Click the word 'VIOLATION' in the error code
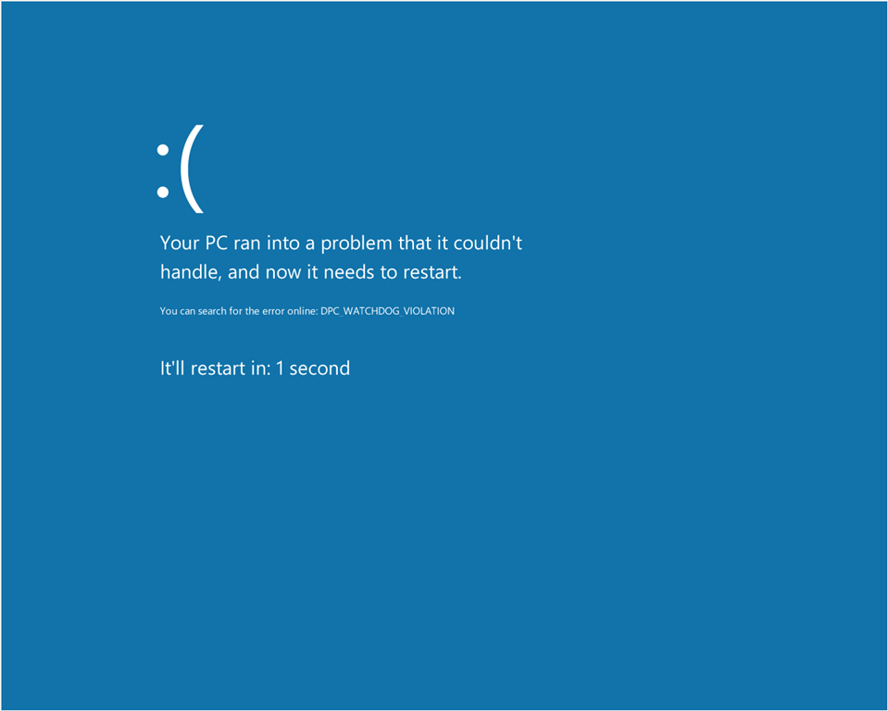 pyautogui.click(x=429, y=311)
